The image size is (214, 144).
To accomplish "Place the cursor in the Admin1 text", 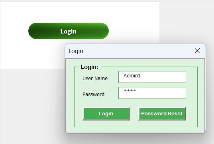I will 132,75.
